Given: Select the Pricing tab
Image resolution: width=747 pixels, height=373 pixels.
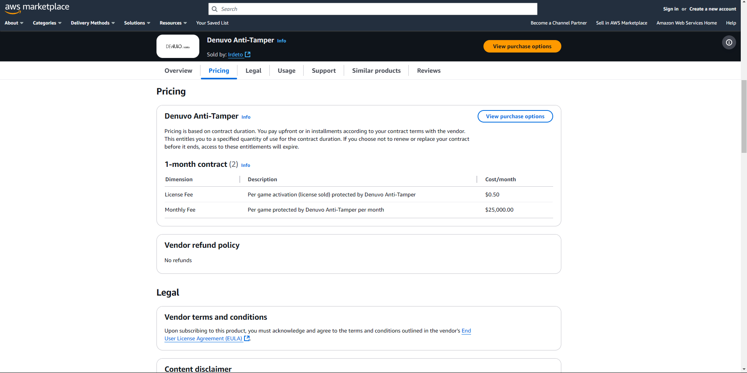Looking at the screenshot, I should click(219, 70).
